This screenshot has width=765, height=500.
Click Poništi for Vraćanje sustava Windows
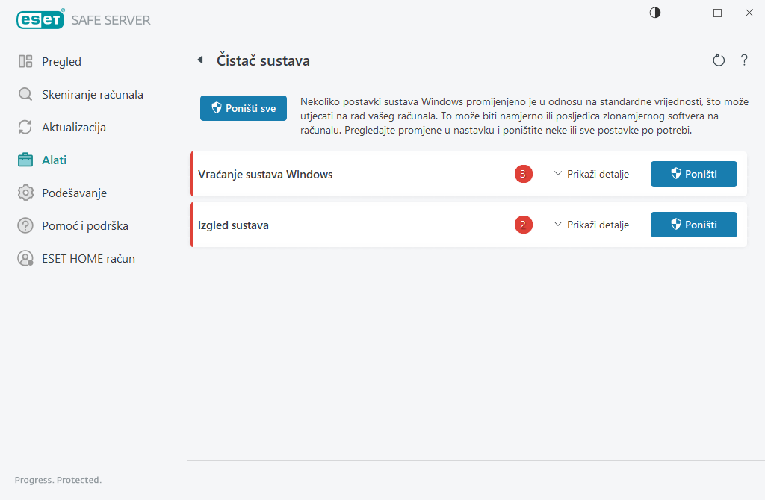pos(694,174)
